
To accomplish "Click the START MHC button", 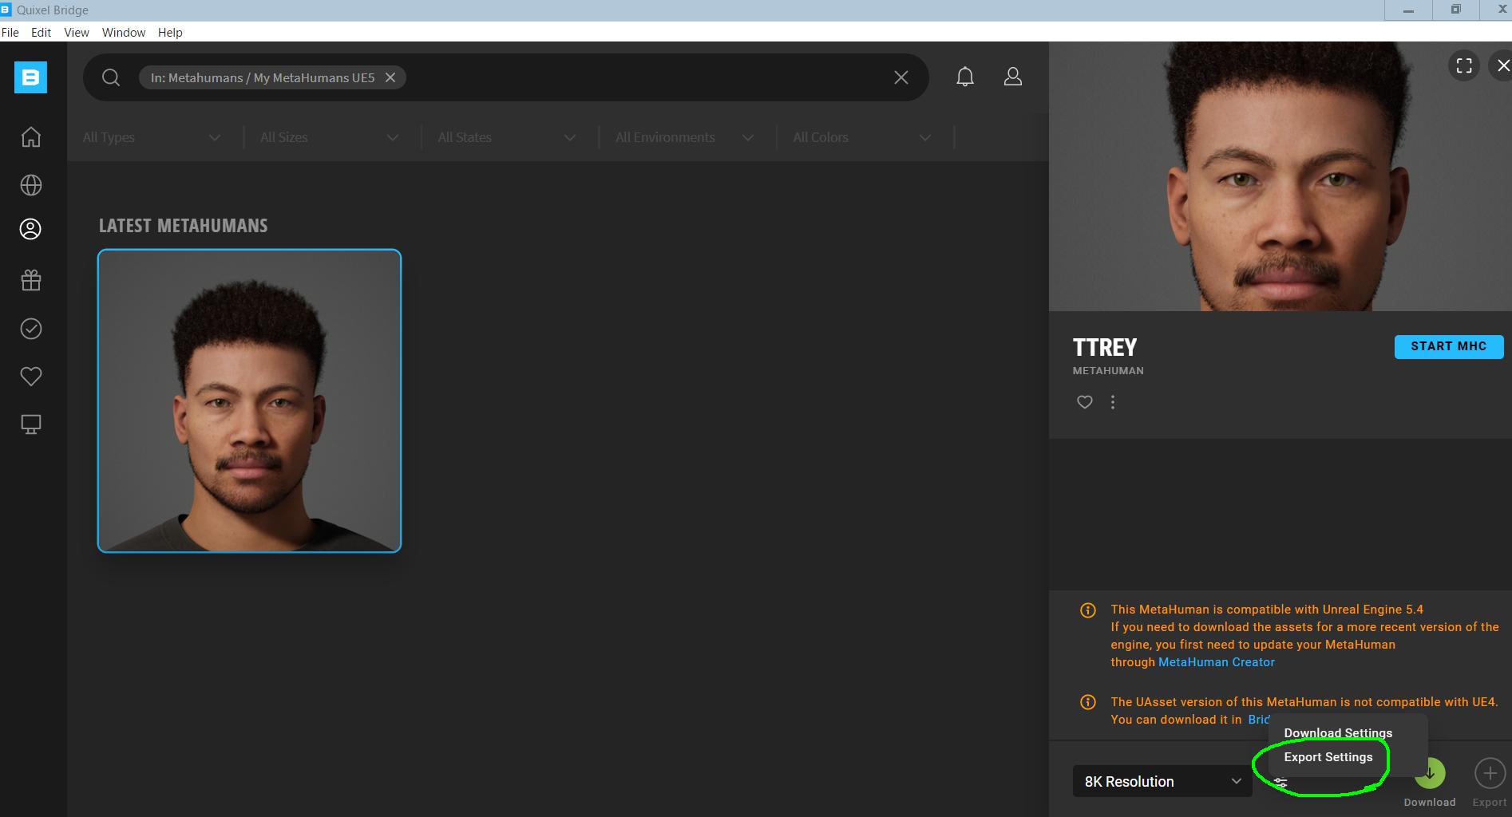I will (x=1449, y=346).
